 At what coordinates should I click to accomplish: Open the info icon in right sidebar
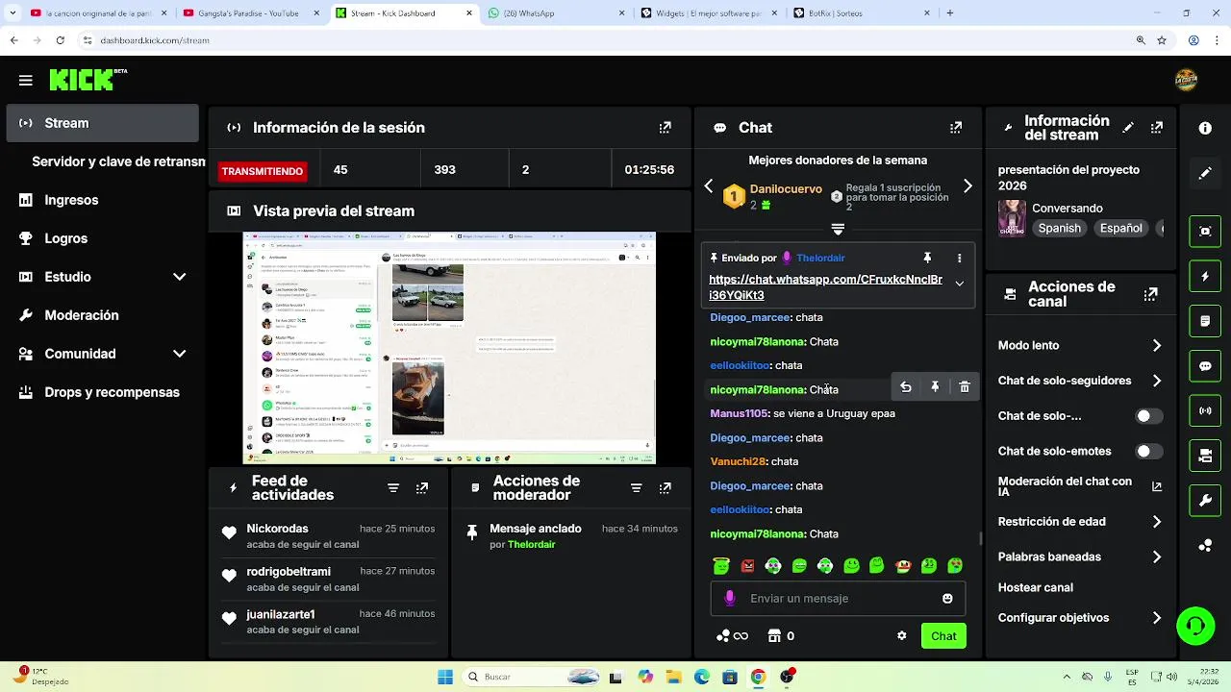[1205, 128]
